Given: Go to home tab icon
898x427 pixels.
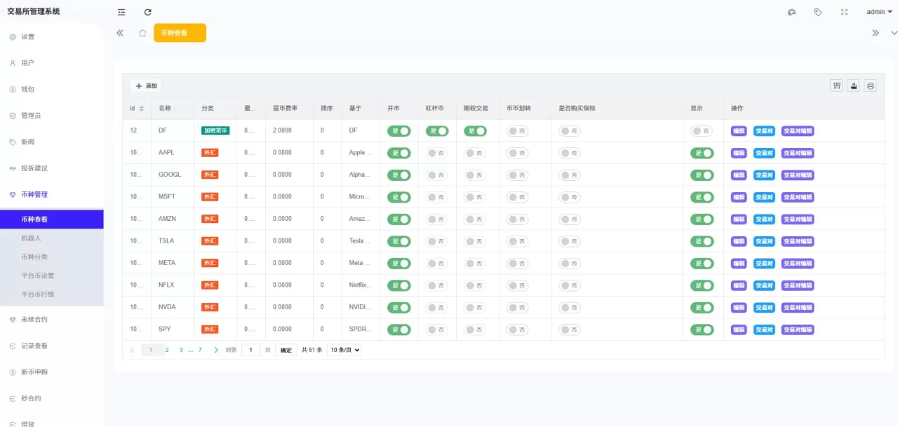Looking at the screenshot, I should pos(142,33).
